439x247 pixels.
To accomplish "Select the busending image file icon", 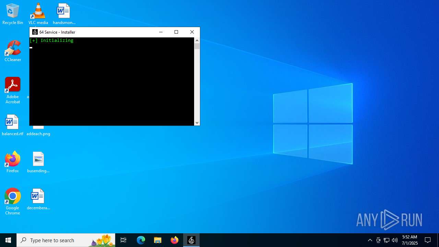I will 38,162.
